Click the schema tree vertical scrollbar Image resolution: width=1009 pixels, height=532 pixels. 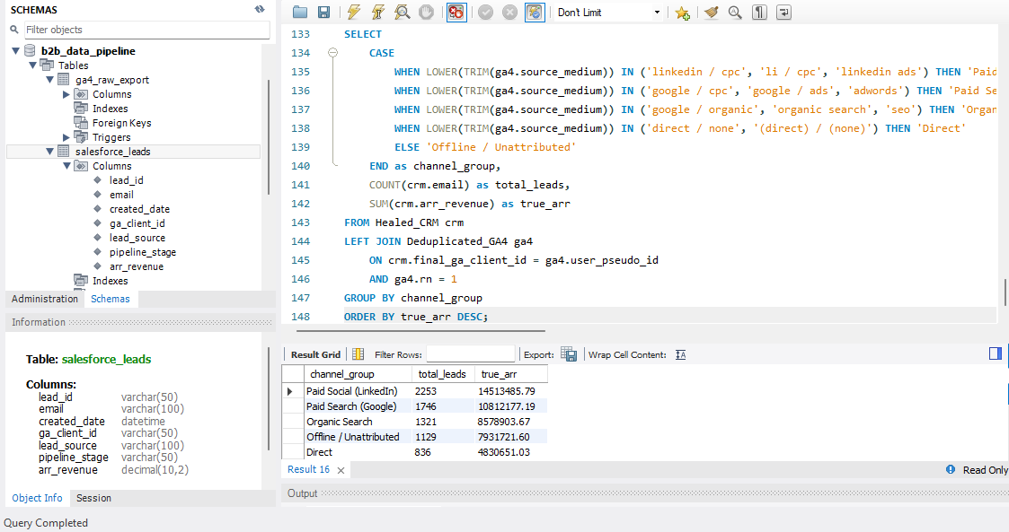coord(269,137)
